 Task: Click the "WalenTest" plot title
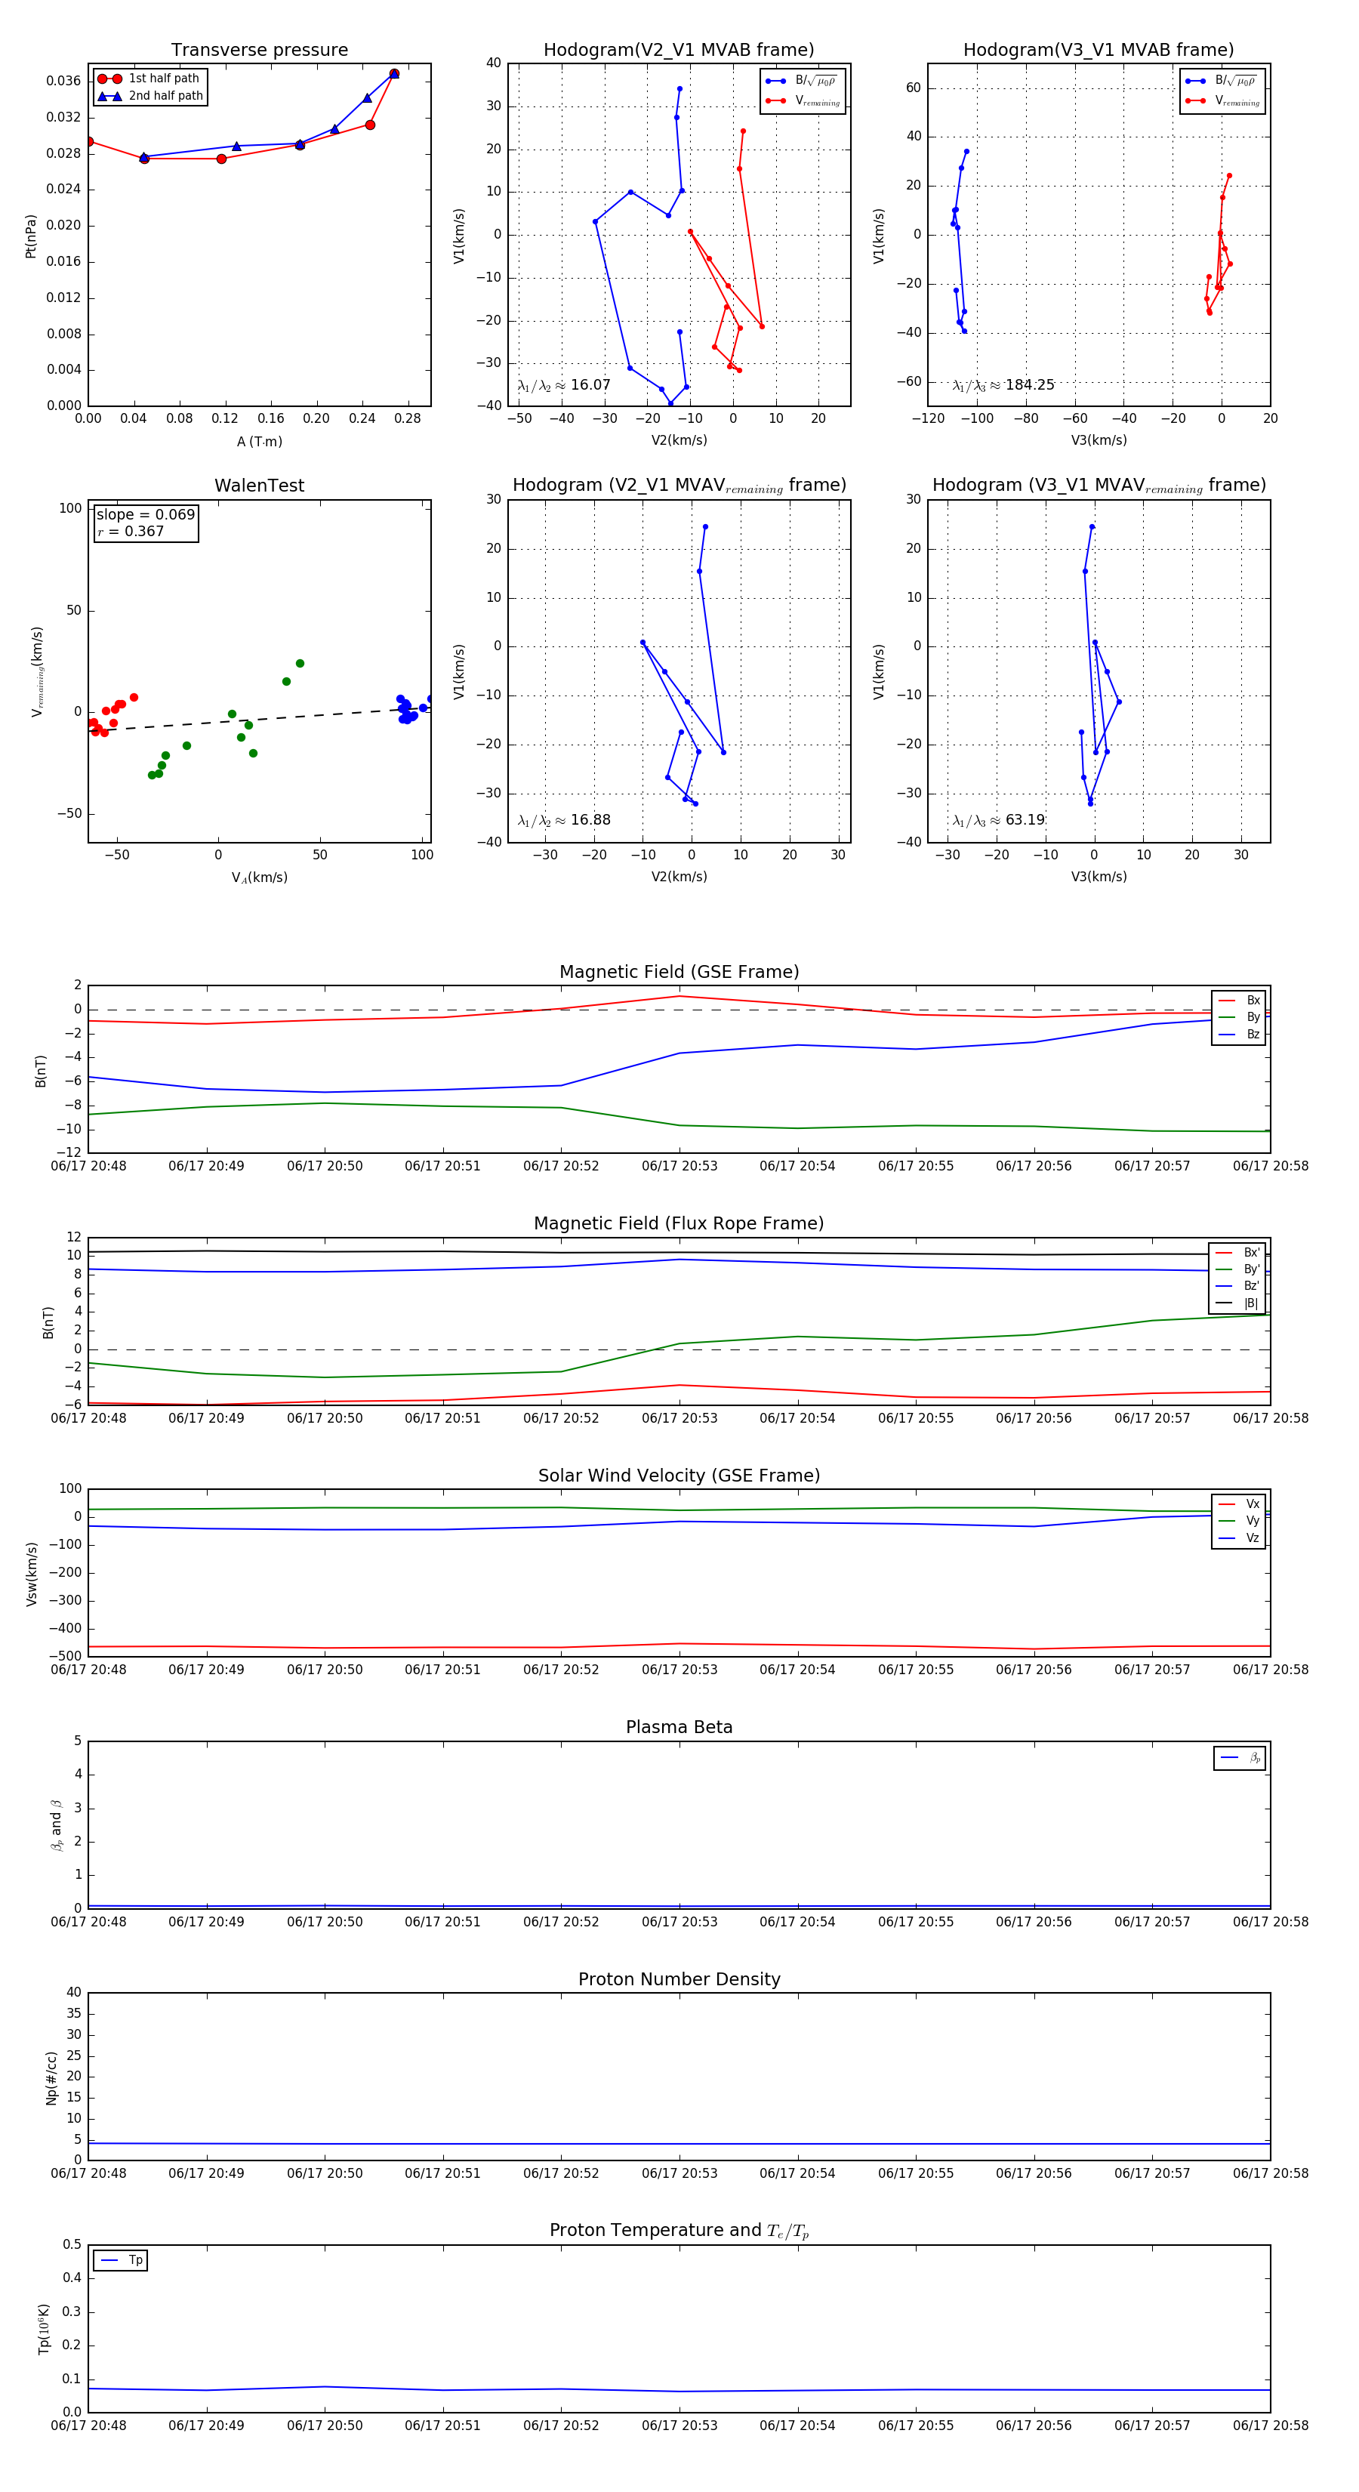[259, 486]
